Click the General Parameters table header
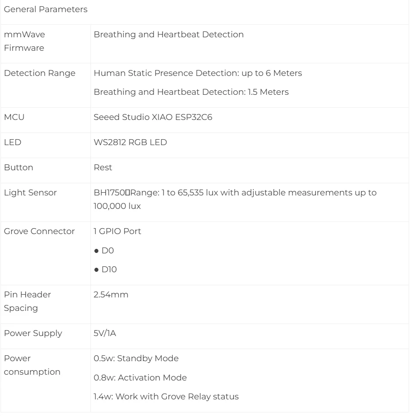The height and width of the screenshot is (416, 410). [45, 9]
